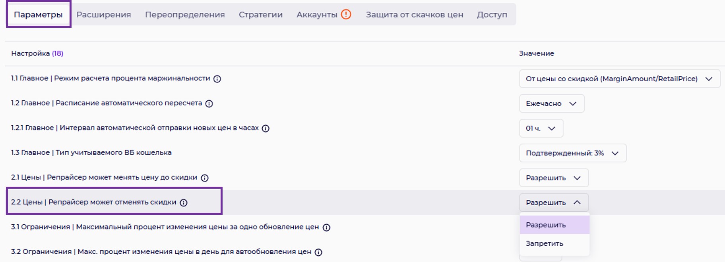The width and height of the screenshot is (725, 262).
Task: Expand the Разрешить dropdown for setting 2.1
Action: (x=553, y=178)
